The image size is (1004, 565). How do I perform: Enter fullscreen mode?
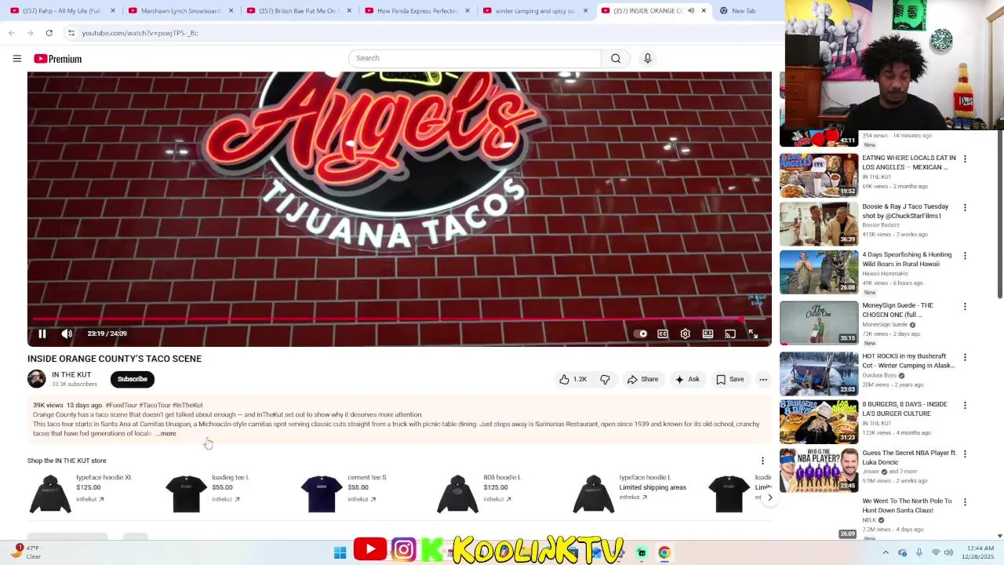pyautogui.click(x=753, y=334)
